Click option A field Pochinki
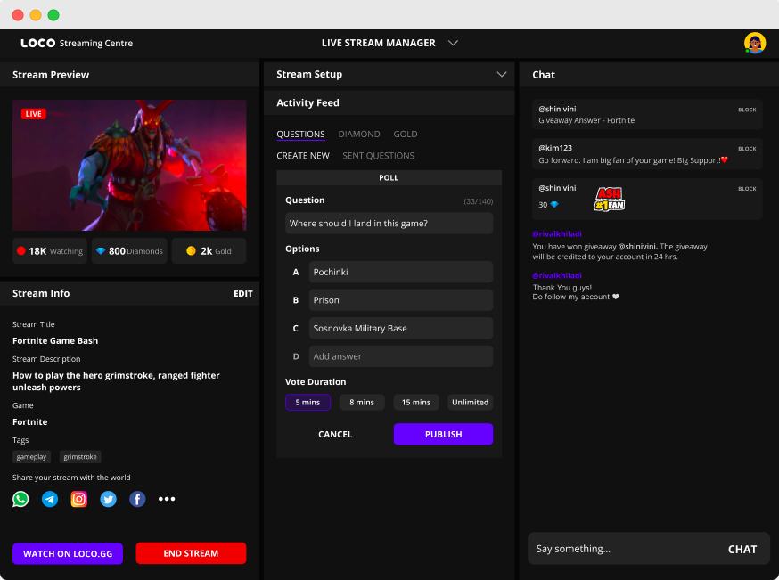779x580 pixels. [x=401, y=272]
